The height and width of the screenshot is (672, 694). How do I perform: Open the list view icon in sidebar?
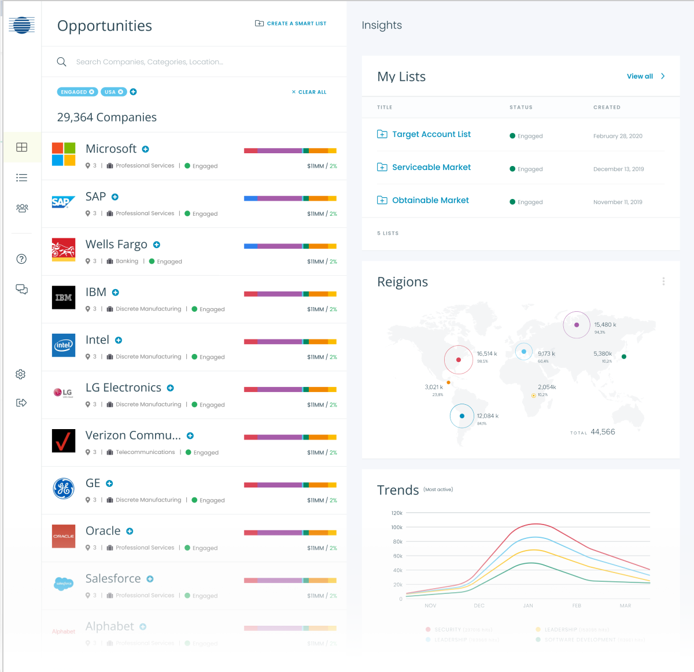21,178
